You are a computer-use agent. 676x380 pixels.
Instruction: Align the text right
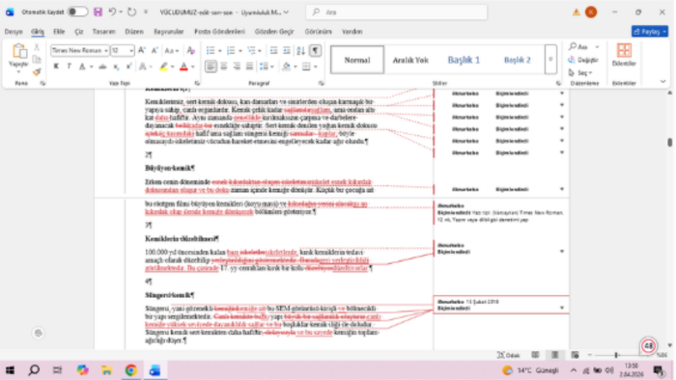(x=237, y=67)
